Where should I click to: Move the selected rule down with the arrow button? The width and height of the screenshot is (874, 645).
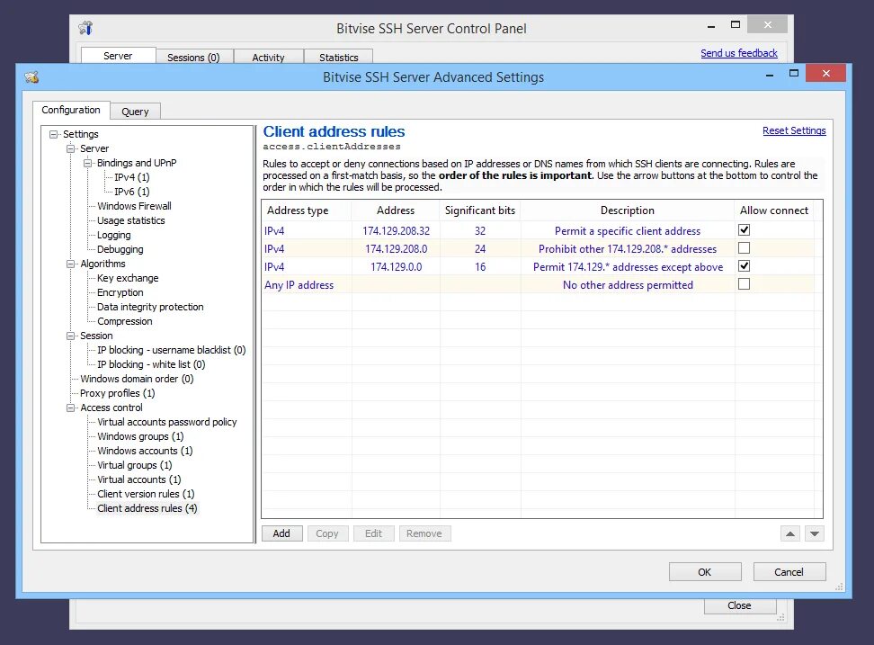click(x=815, y=533)
